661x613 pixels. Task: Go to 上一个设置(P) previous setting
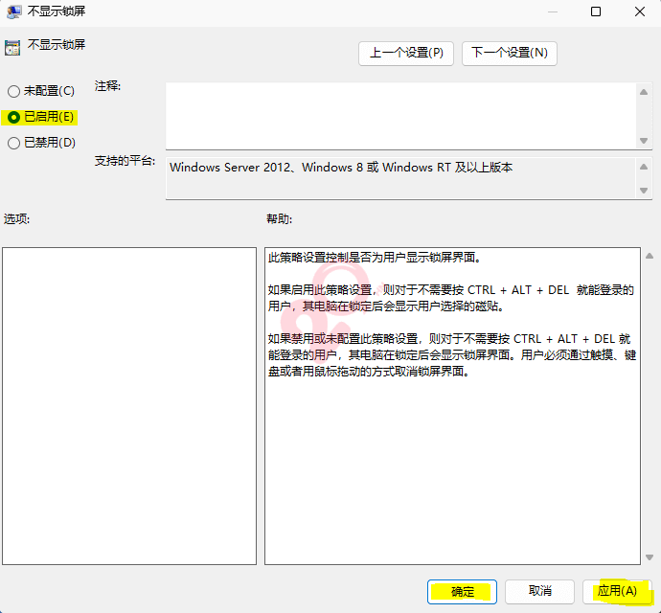pyautogui.click(x=406, y=53)
